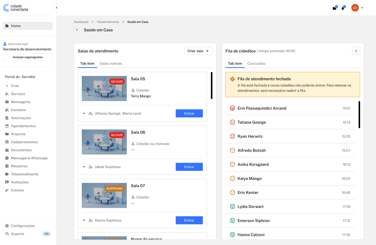Click the Sala 07 thumbnail image
Viewport: 376px width, 245px height.
[104, 195]
